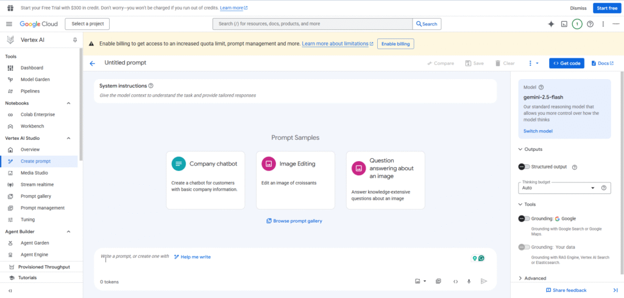Image resolution: width=624 pixels, height=298 pixels.
Task: Open Colab Enterprise in sidebar
Action: pyautogui.click(x=39, y=115)
